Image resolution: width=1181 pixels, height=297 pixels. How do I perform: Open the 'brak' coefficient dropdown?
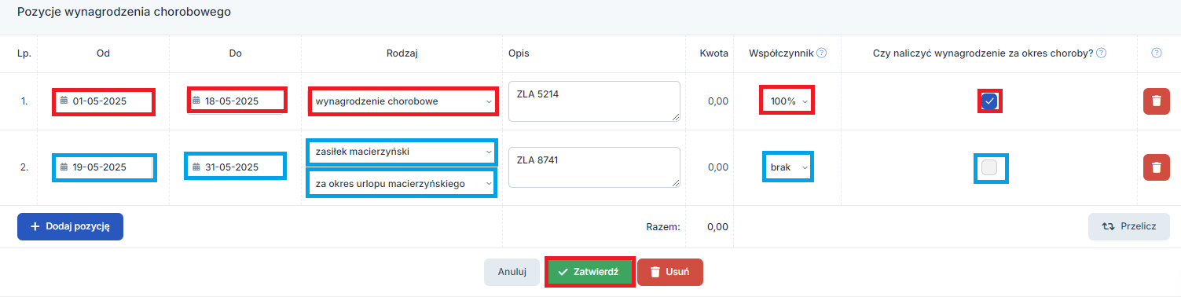(x=788, y=167)
